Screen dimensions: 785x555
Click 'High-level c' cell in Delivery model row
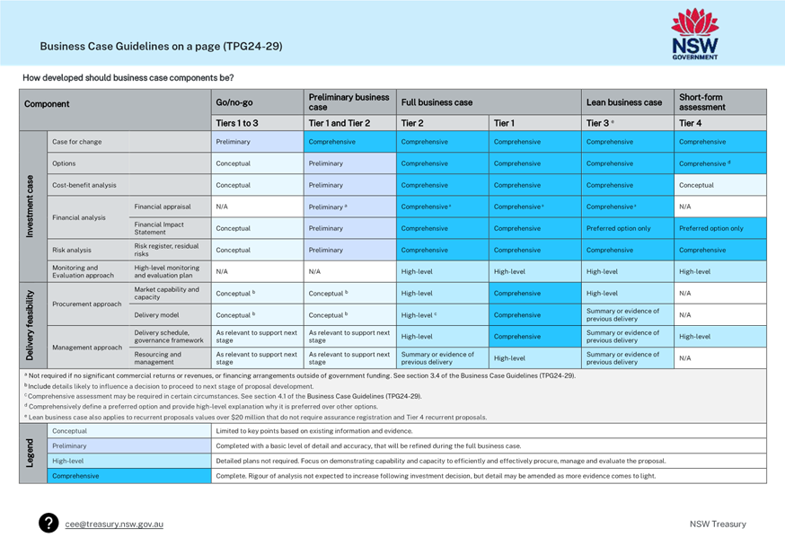click(443, 315)
